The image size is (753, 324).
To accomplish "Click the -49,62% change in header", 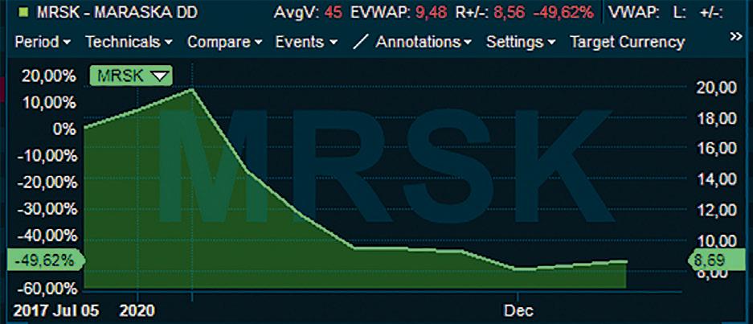I will [x=563, y=12].
